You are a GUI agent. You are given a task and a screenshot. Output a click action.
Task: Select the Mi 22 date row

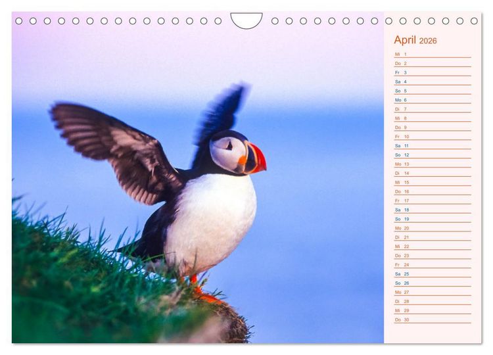(x=433, y=247)
